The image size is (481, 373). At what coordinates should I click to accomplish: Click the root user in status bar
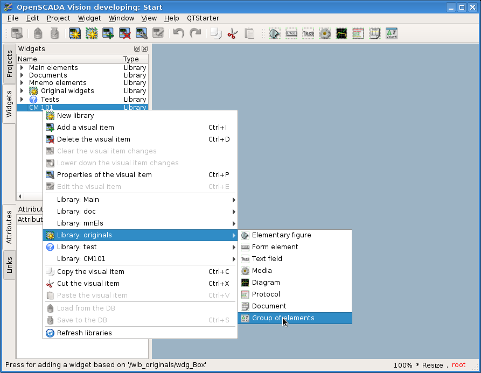[x=458, y=365]
